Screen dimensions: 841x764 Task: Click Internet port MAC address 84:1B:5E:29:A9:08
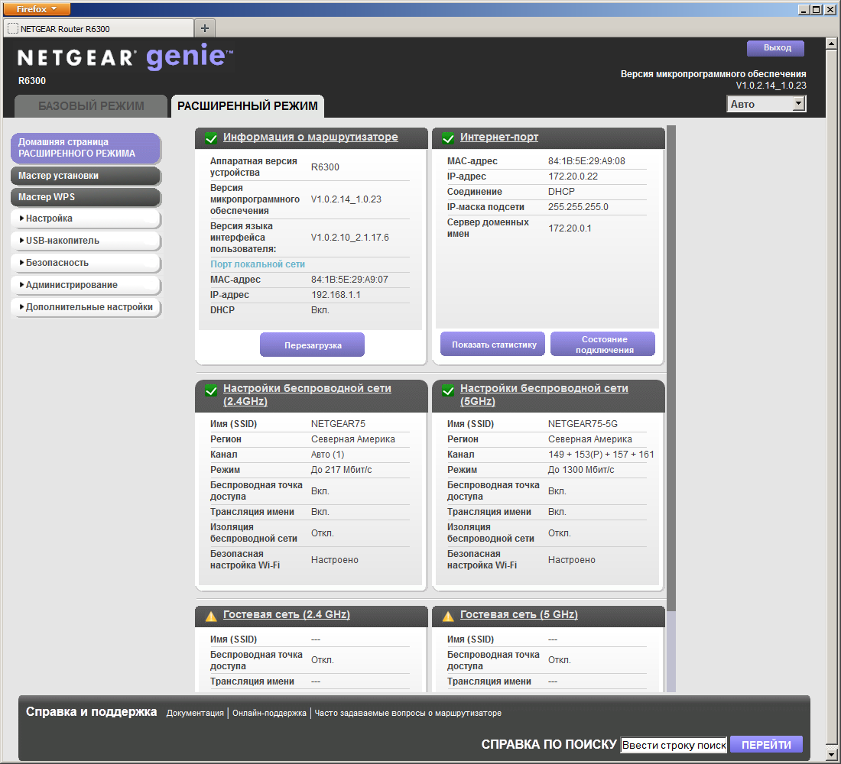click(586, 161)
